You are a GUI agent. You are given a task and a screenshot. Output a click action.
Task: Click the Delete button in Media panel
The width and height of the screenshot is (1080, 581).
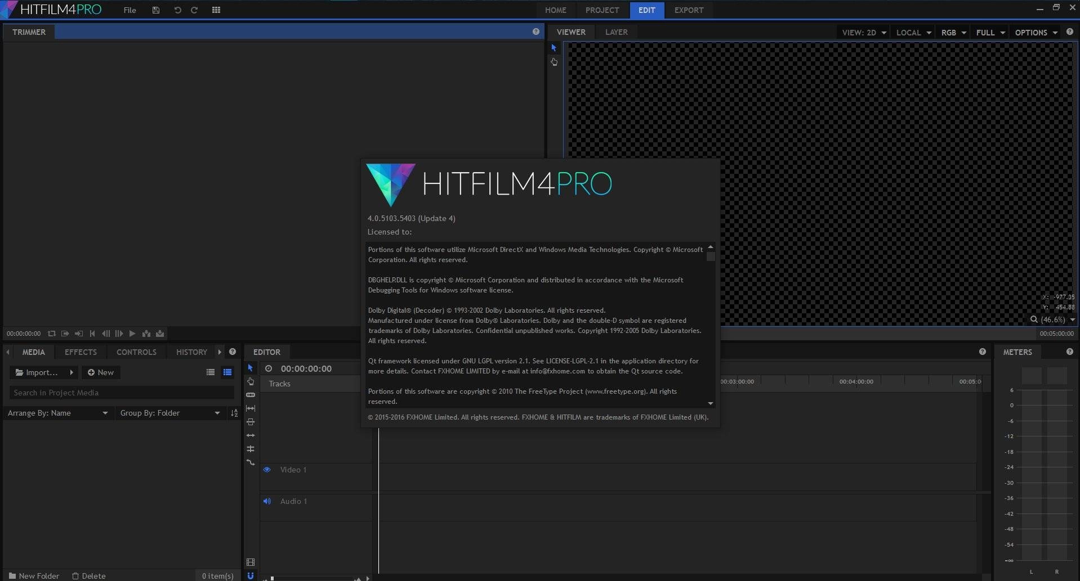pyautogui.click(x=89, y=576)
